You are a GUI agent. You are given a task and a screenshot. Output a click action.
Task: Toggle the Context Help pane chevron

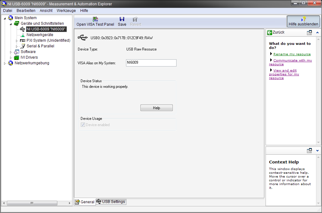(318, 151)
